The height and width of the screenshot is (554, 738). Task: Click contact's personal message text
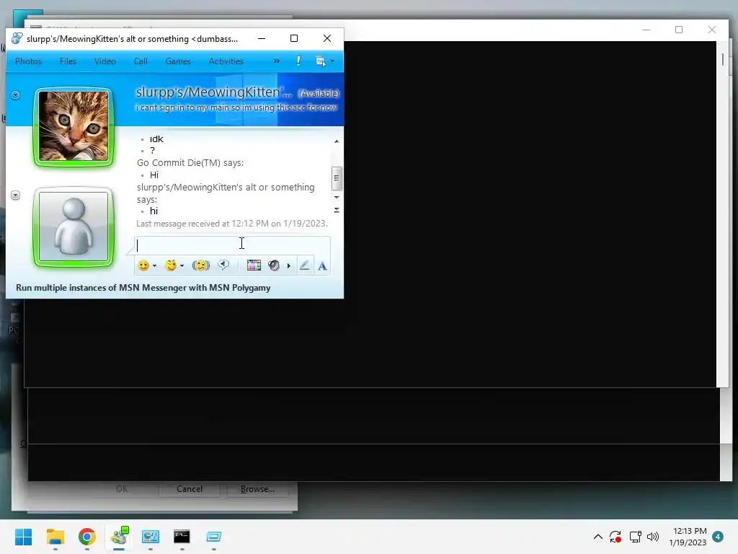pos(236,108)
